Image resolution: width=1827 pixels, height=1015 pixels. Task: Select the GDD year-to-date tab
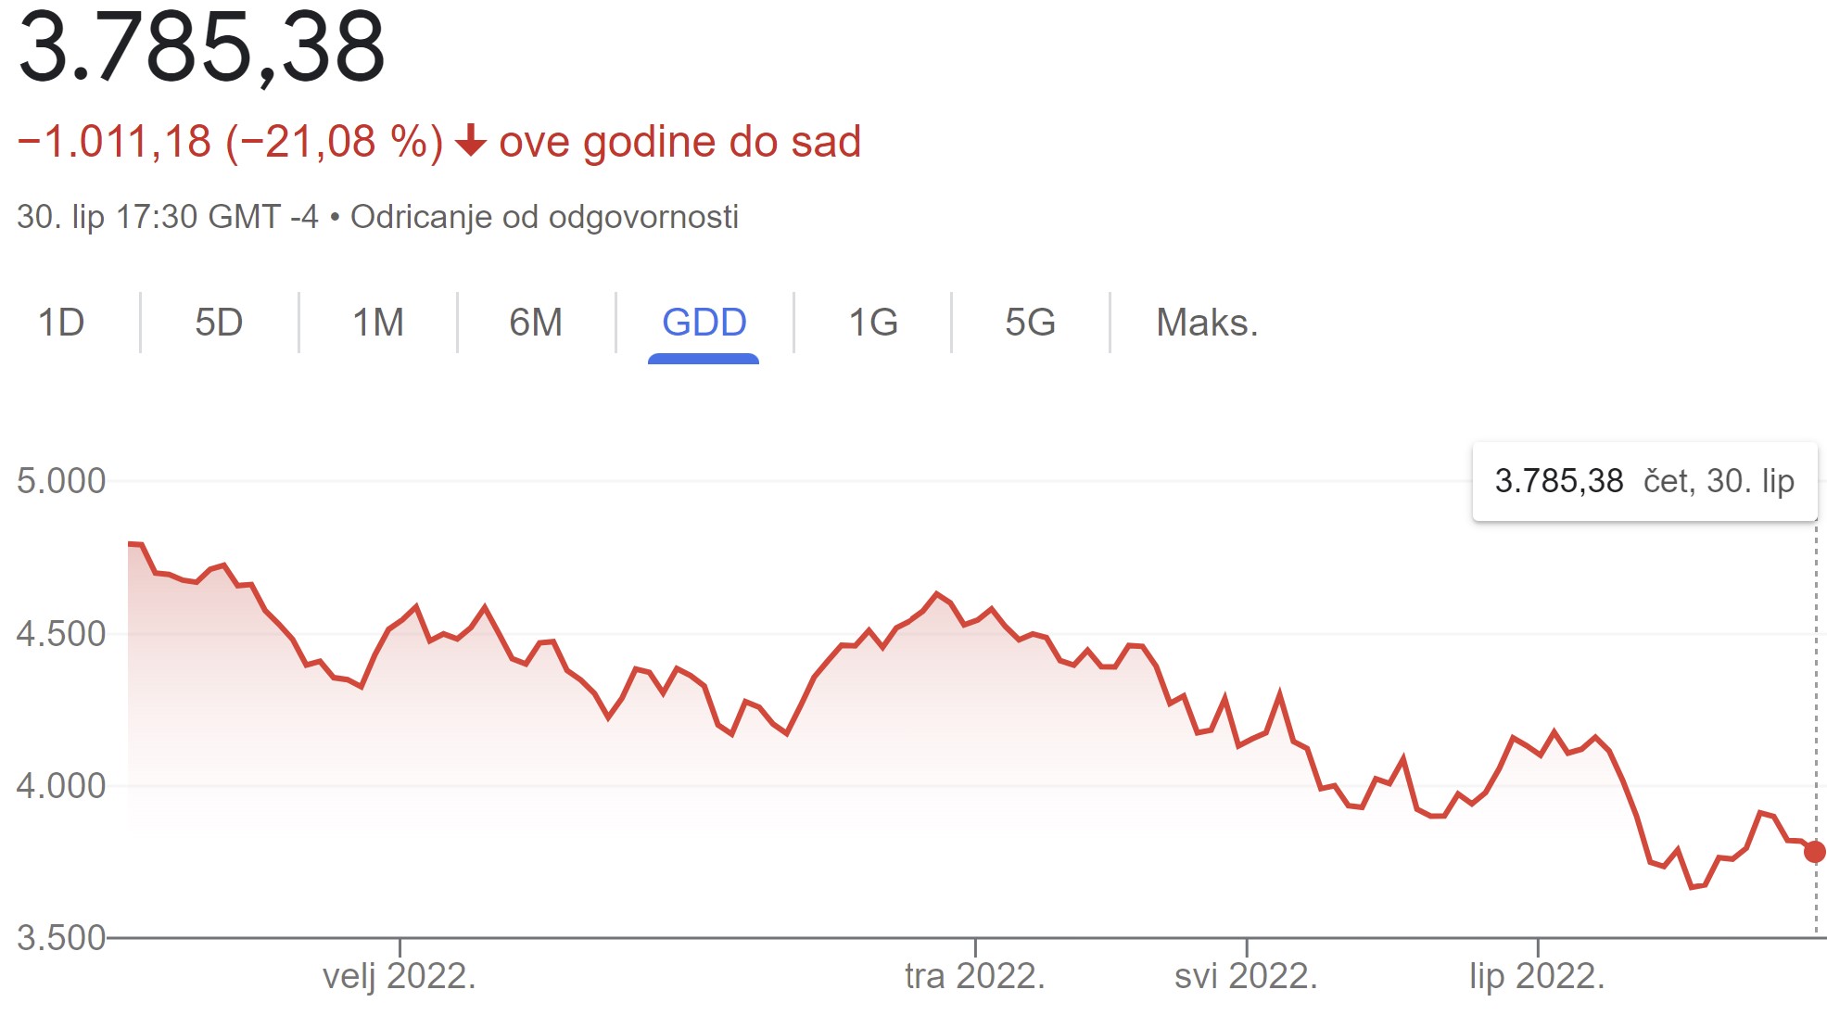click(x=704, y=323)
